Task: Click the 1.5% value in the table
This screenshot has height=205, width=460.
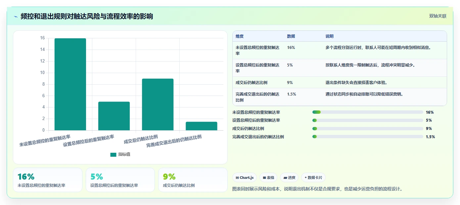Action: pyautogui.click(x=292, y=94)
